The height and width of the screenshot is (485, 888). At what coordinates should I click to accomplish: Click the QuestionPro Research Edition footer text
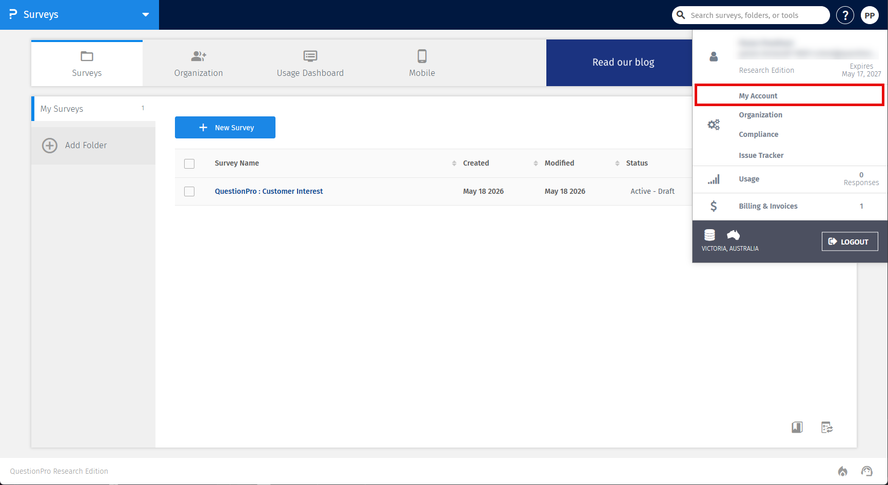59,471
